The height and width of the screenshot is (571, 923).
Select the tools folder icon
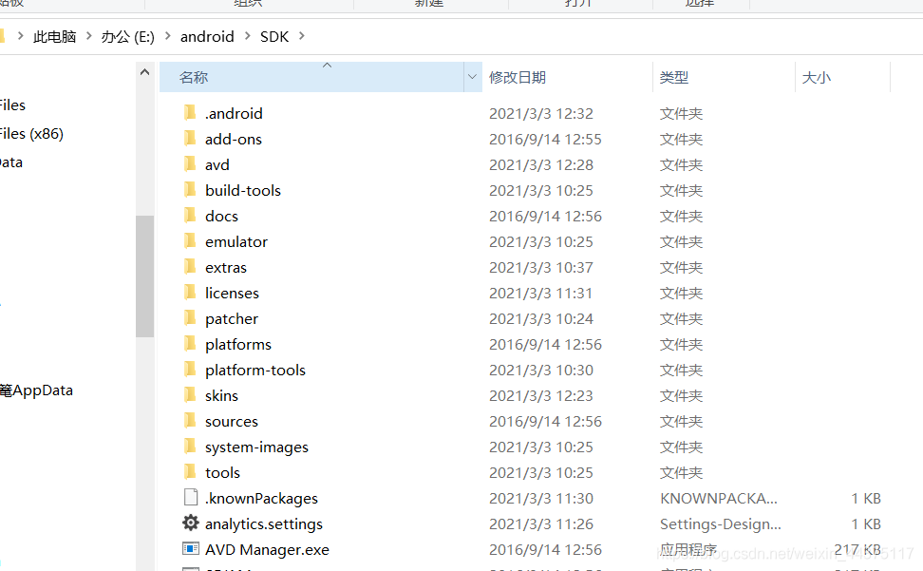190,471
